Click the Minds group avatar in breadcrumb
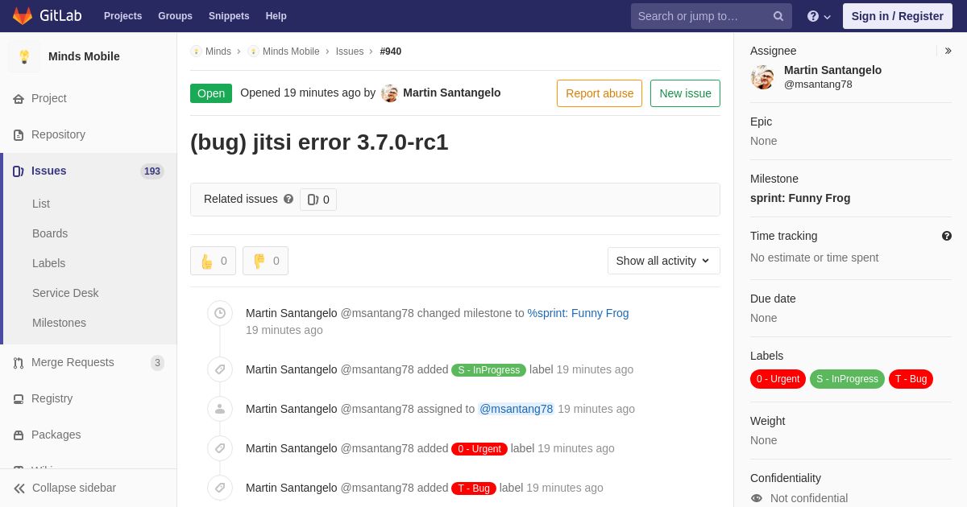Screen dimensions: 967x507 point(196,52)
